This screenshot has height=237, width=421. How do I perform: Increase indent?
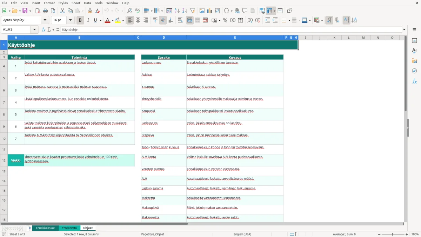(x=267, y=20)
